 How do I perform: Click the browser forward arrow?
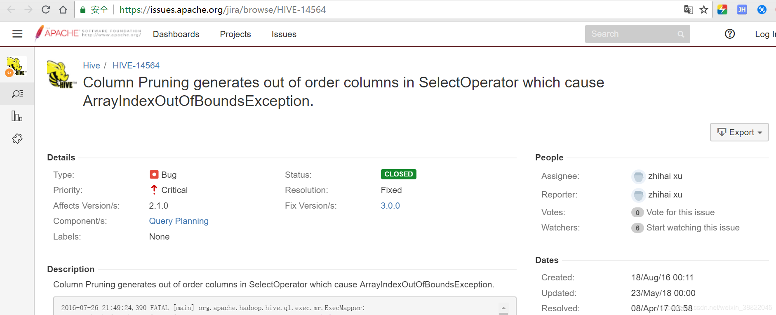click(28, 9)
